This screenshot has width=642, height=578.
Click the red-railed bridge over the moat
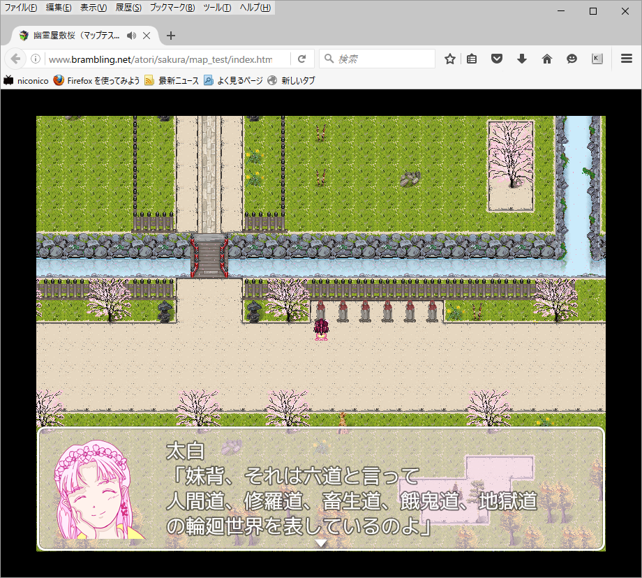(209, 255)
